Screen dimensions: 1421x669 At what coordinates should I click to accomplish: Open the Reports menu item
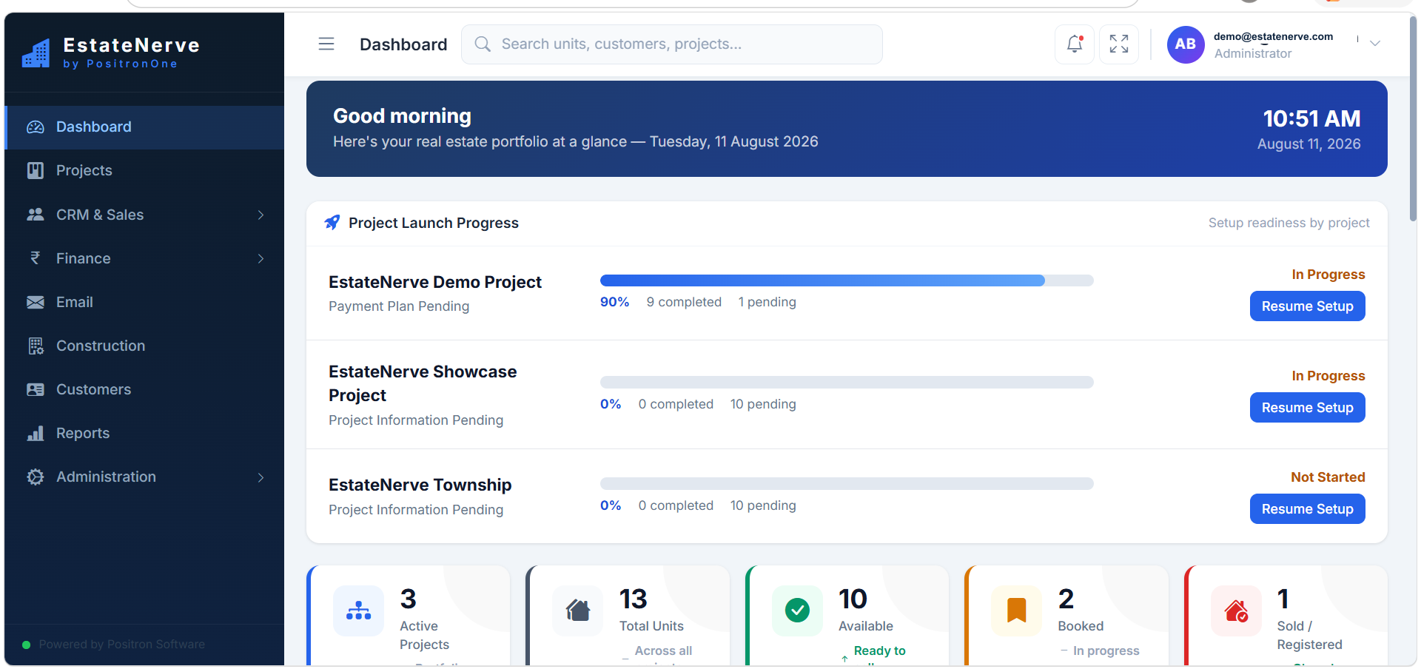[x=144, y=433]
